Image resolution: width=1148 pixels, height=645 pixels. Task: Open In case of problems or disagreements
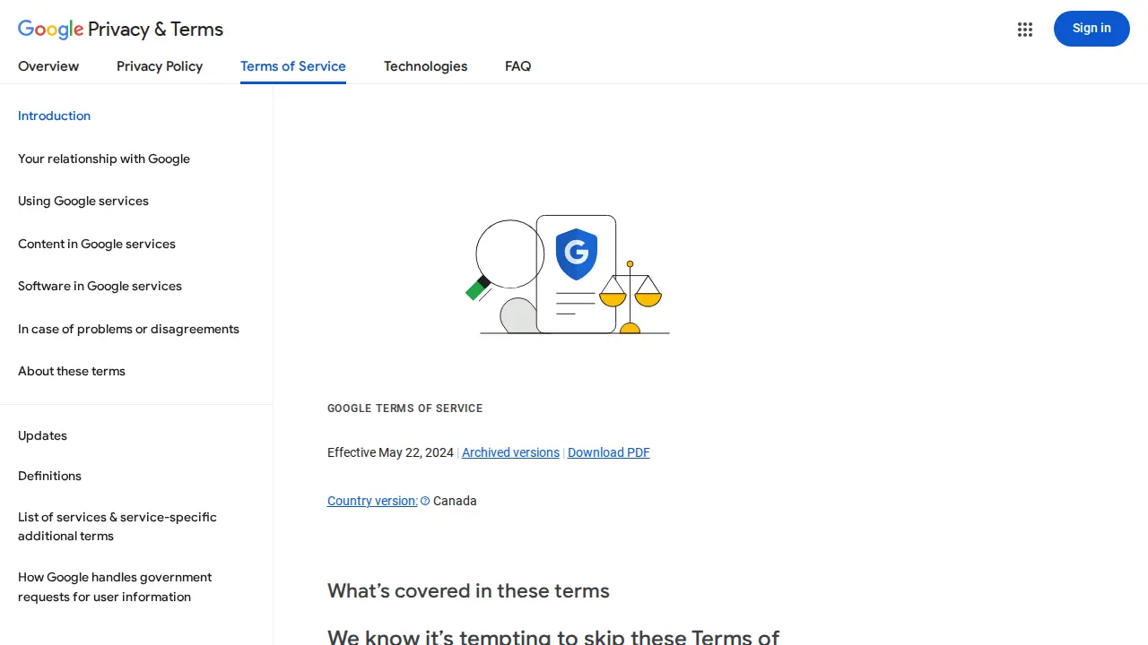pyautogui.click(x=128, y=329)
